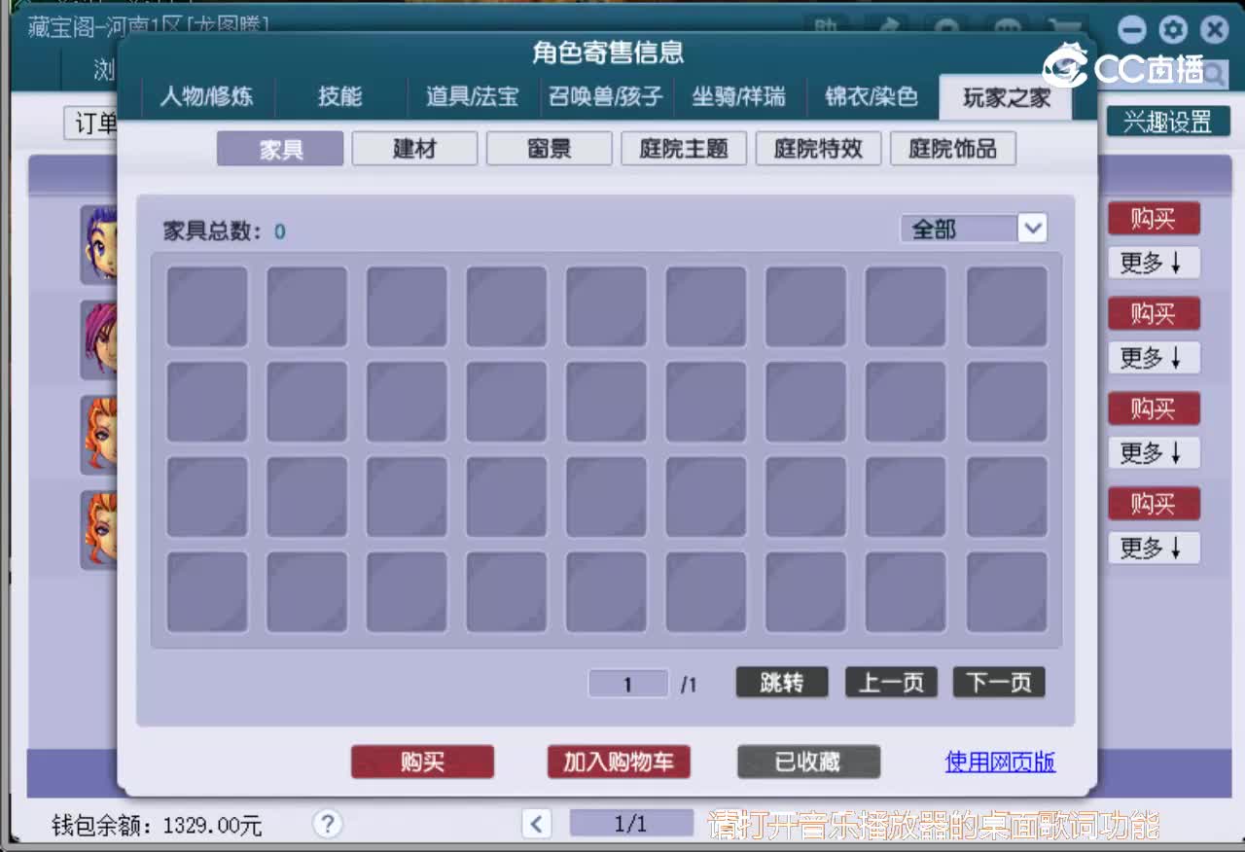Click the settings gear icon top right
Image resolution: width=1245 pixels, height=852 pixels.
[x=1174, y=29]
